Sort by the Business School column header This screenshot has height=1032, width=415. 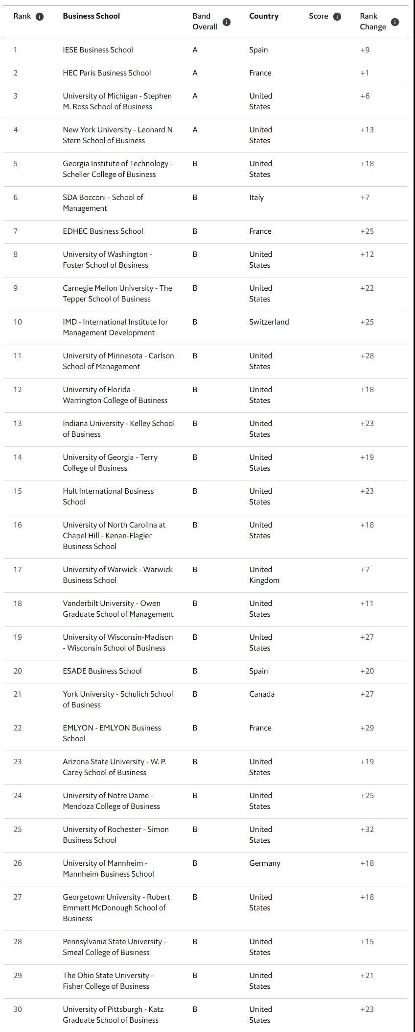click(x=91, y=16)
